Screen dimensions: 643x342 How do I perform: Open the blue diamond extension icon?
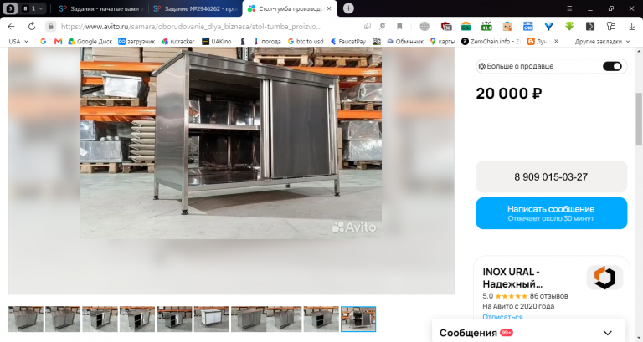(x=548, y=26)
